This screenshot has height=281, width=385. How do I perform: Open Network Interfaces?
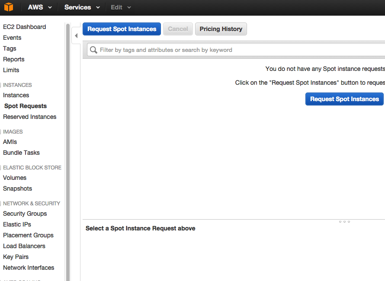tap(29, 268)
